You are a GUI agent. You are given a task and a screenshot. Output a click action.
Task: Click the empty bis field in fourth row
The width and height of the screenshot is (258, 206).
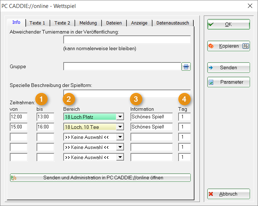pos(45,147)
